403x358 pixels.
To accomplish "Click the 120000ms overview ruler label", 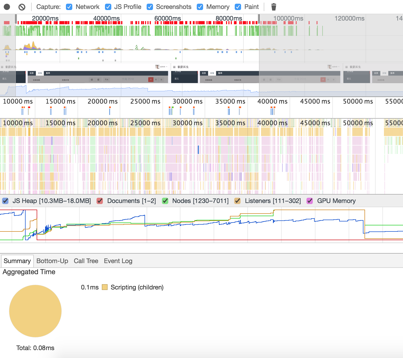I will (x=349, y=18).
